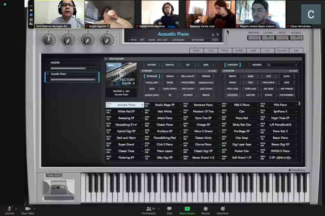This screenshot has height=216, width=325.
Task: Clear all CATEGORY filters
Action: click(x=212, y=71)
